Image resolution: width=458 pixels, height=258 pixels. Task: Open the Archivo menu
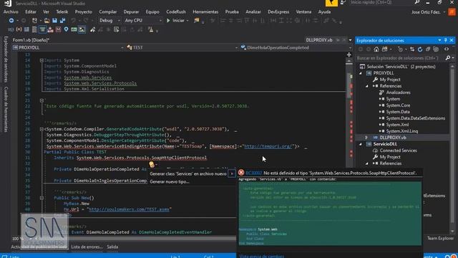pyautogui.click(x=11, y=12)
